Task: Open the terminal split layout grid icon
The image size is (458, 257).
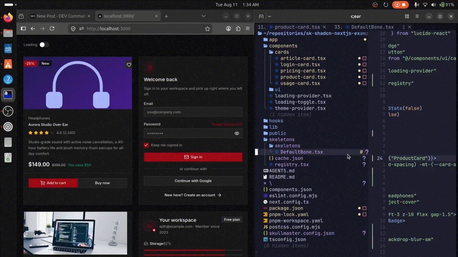Action: [x=407, y=16]
